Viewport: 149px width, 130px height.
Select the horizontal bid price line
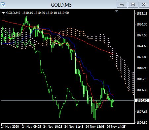(68, 100)
